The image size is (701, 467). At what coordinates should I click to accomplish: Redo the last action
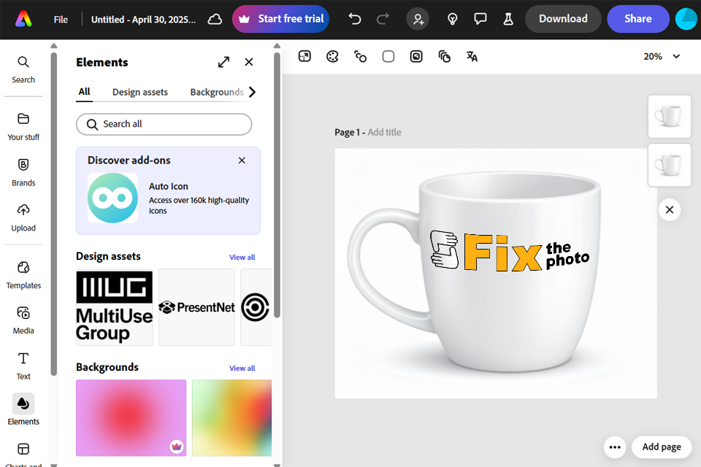click(383, 19)
